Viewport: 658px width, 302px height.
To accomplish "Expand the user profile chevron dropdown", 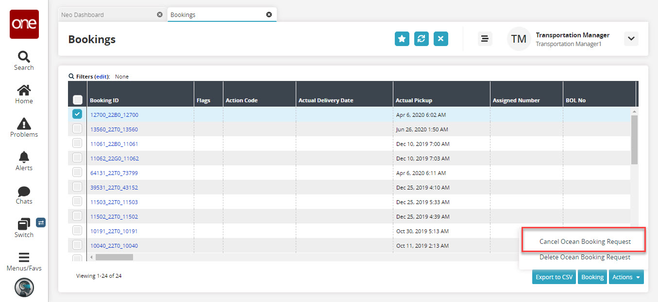I will (631, 39).
